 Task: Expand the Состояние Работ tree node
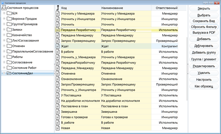pyautogui.click(x=4, y=68)
